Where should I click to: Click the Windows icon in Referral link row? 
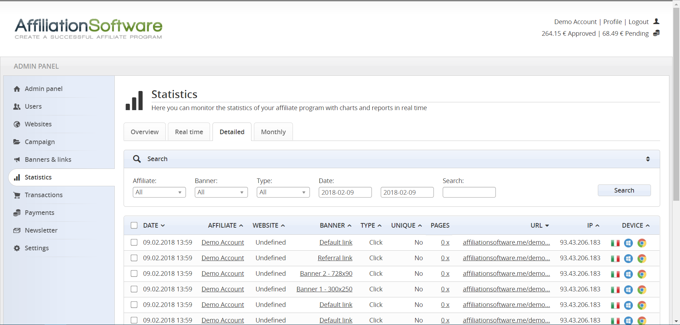tap(628, 259)
